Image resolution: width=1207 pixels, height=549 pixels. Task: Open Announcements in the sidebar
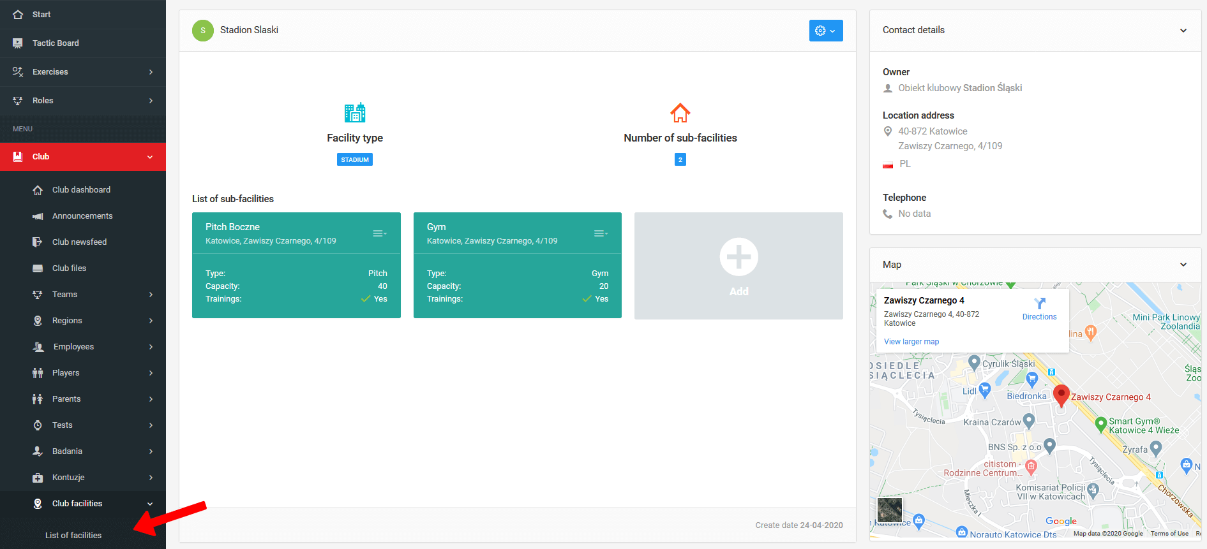coord(82,216)
